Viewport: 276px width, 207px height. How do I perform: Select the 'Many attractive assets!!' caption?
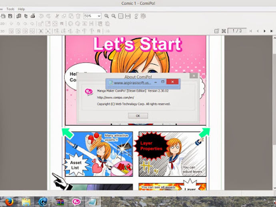116,137
